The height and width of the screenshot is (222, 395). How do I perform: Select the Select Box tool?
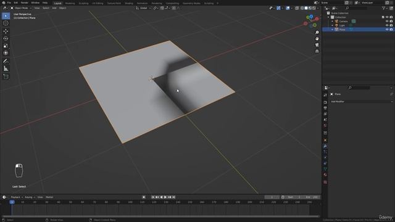tap(6, 16)
